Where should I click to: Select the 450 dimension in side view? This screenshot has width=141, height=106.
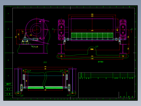point(31,35)
